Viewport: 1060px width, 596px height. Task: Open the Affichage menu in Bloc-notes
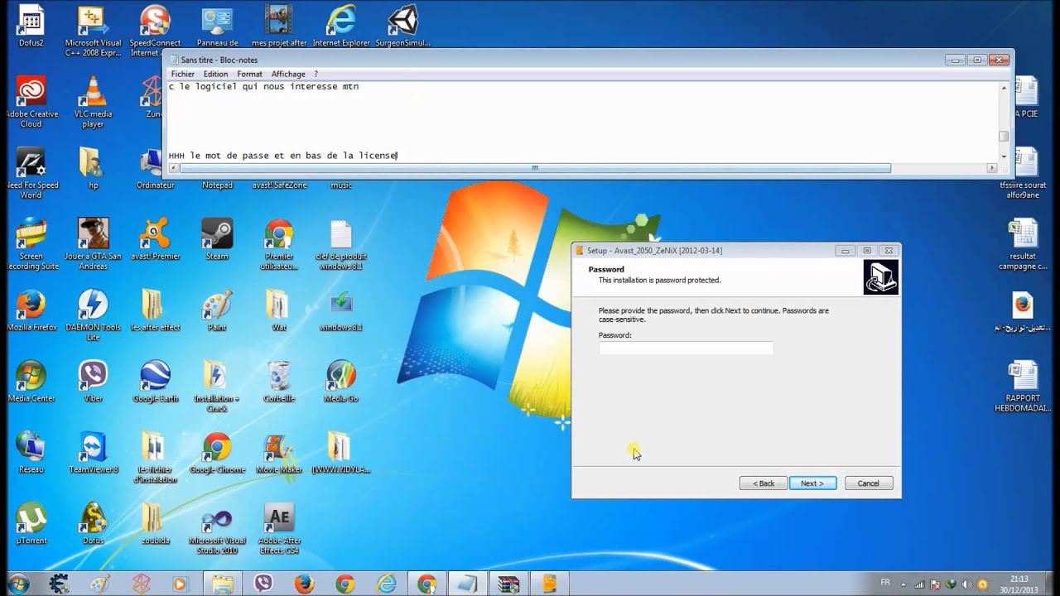pos(288,74)
